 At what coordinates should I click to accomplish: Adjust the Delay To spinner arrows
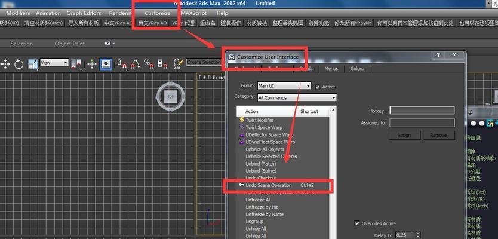click(418, 235)
